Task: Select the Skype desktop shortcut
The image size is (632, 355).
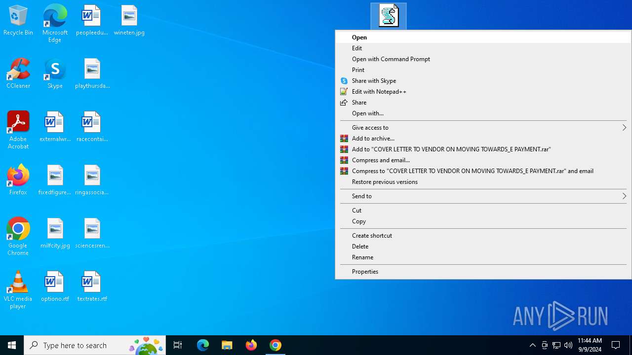Action: [55, 74]
